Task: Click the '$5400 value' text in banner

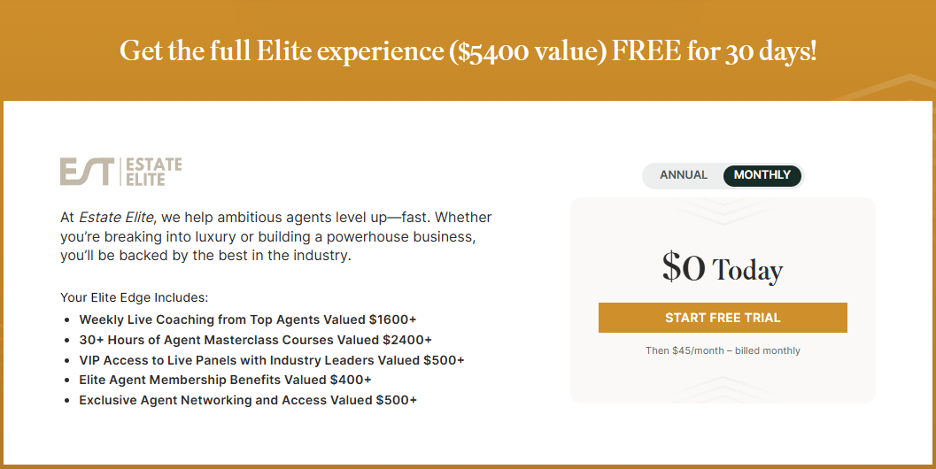Action: click(529, 51)
